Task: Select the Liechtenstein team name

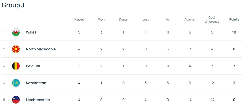Action: [x=38, y=100]
